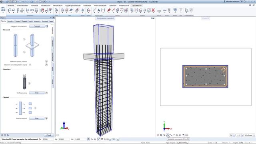Click the Line drawing tool
256x144 pixels.
(94, 10)
